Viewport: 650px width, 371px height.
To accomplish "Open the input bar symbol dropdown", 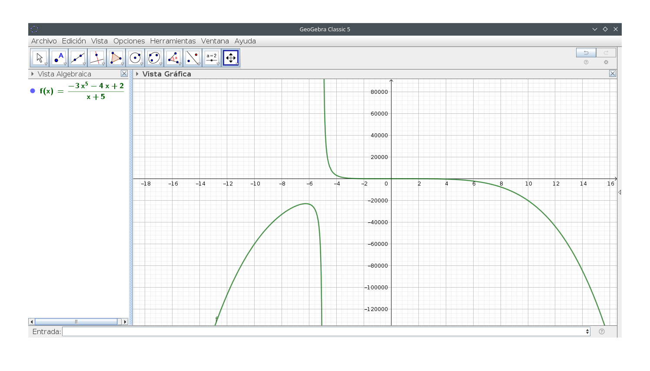I will [x=587, y=331].
